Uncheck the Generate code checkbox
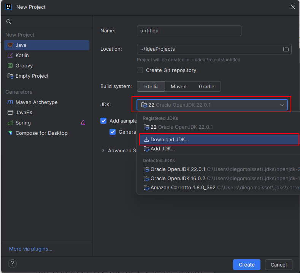 (x=113, y=132)
